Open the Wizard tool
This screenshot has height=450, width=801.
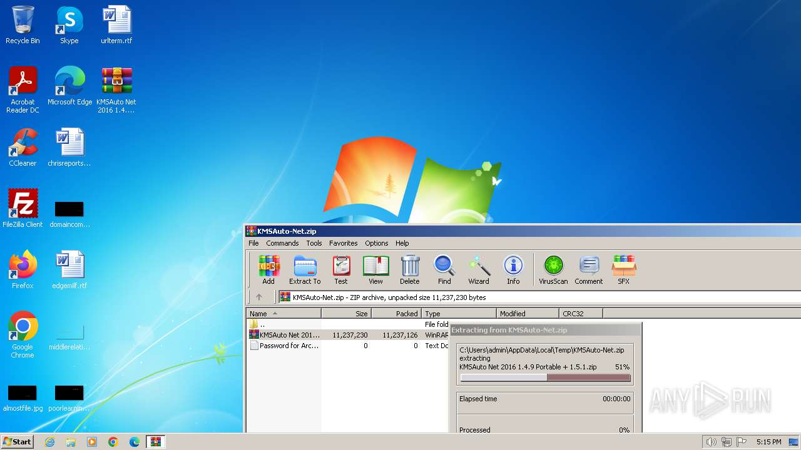479,269
